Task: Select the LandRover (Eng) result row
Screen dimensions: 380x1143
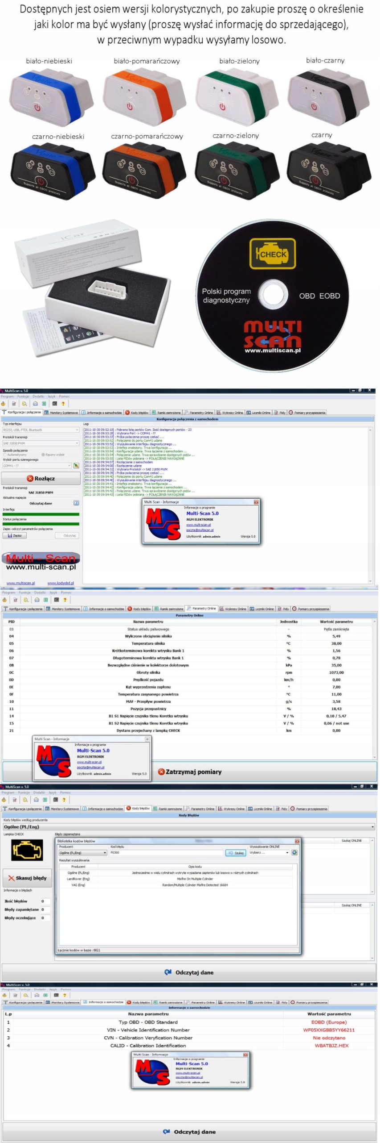Action: click(x=176, y=879)
